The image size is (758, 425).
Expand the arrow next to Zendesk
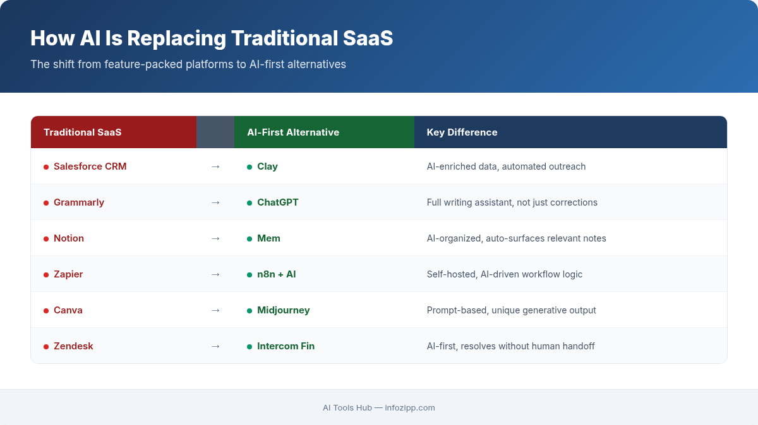[x=215, y=346]
